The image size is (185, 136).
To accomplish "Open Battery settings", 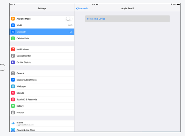I will point(42,106).
